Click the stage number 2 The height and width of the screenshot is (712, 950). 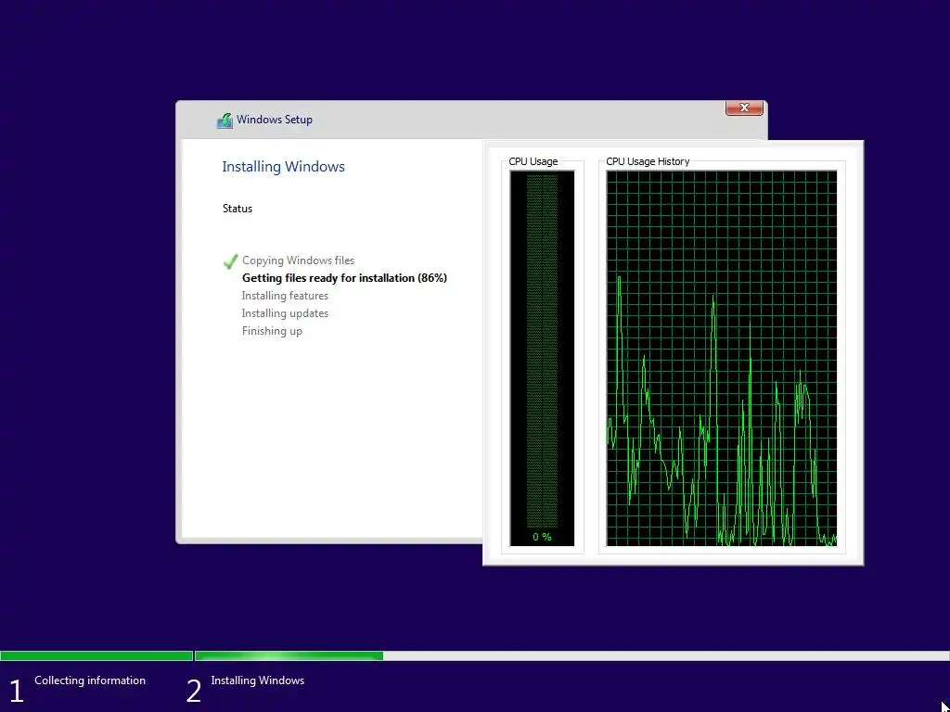coord(193,691)
